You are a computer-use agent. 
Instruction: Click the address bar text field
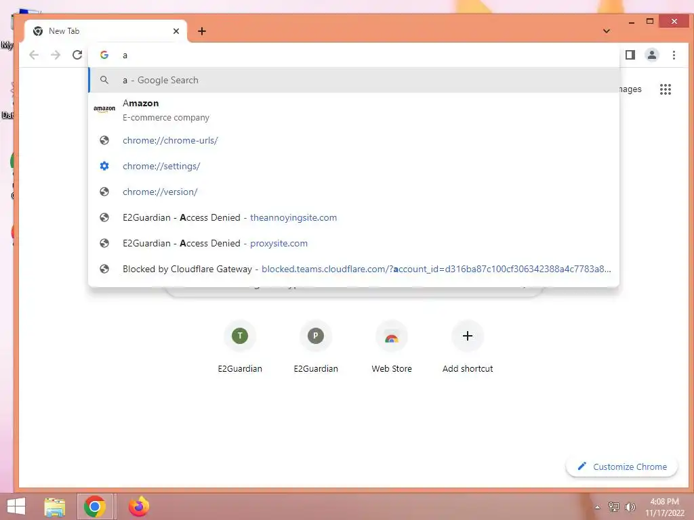coord(354,55)
